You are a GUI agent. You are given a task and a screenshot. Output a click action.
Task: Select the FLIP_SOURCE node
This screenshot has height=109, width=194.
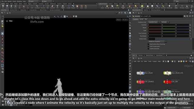[x=140, y=82]
